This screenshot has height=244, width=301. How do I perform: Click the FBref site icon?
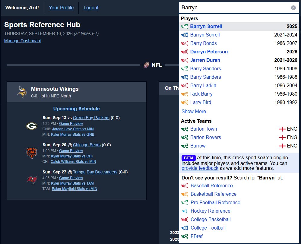click(185, 236)
